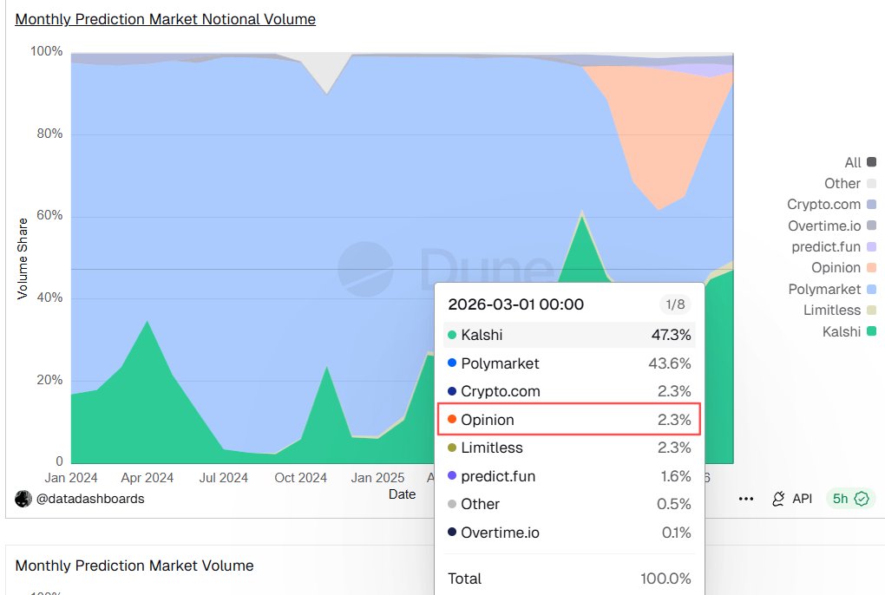This screenshot has height=595, width=885.
Task: Toggle the Limitless legend entry
Action: point(839,310)
